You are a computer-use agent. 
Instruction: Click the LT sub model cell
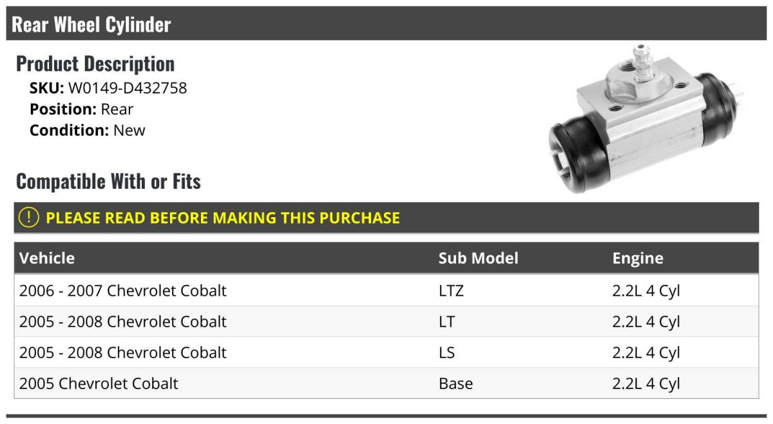click(x=446, y=322)
